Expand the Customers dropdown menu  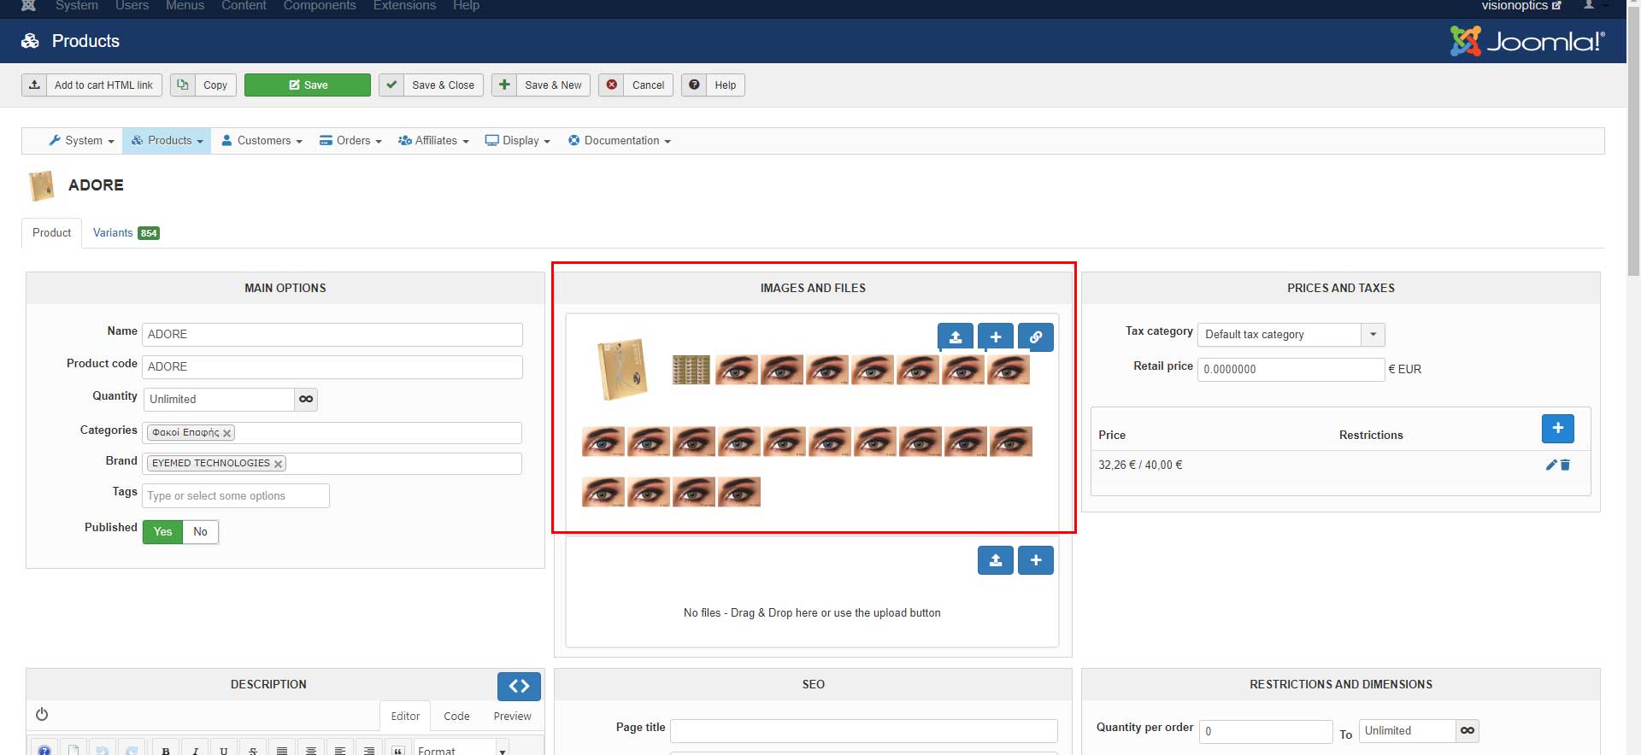click(x=262, y=141)
